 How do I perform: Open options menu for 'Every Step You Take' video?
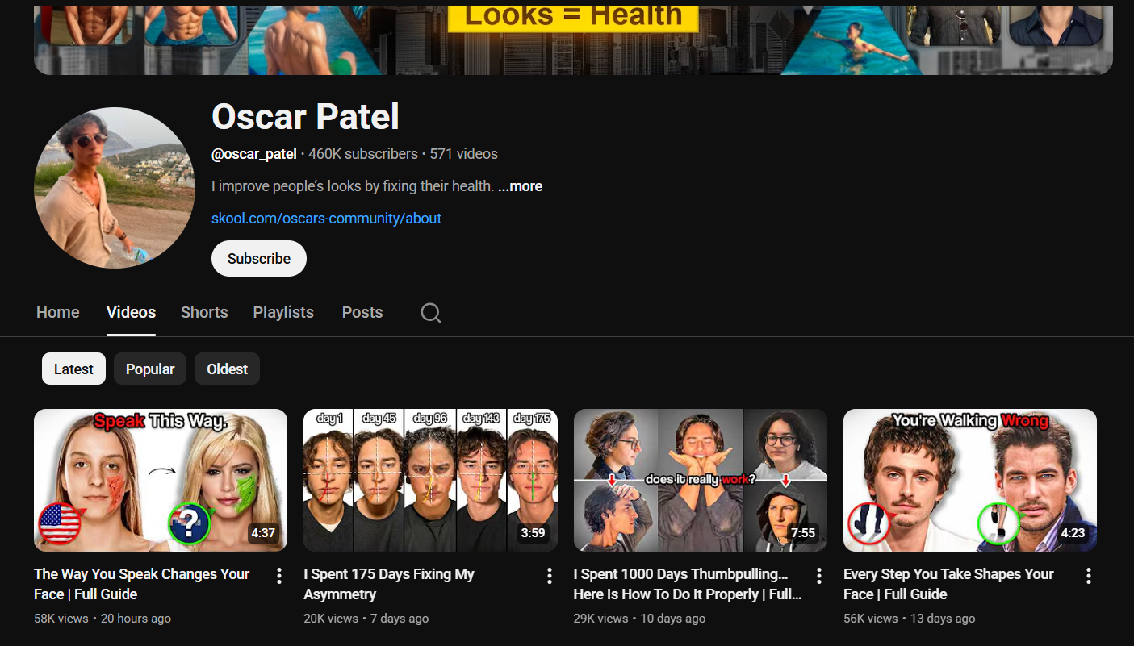pyautogui.click(x=1088, y=576)
